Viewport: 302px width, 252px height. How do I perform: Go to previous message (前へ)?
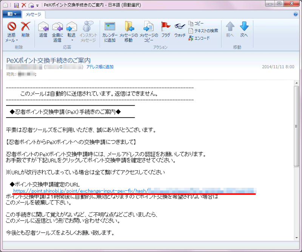230,29
